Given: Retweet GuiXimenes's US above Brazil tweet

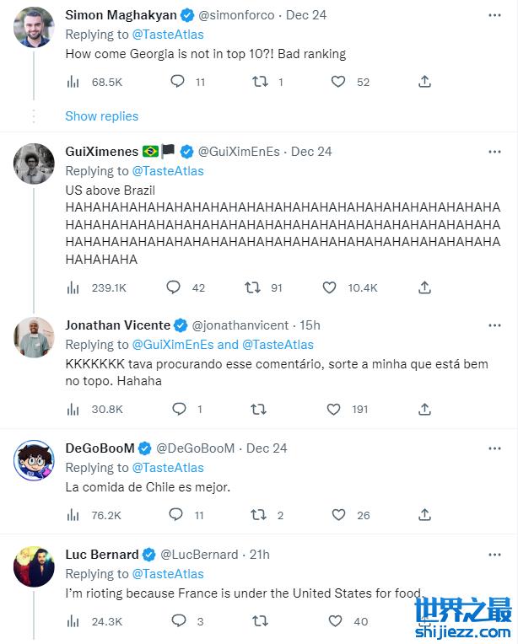Looking at the screenshot, I should (x=252, y=287).
